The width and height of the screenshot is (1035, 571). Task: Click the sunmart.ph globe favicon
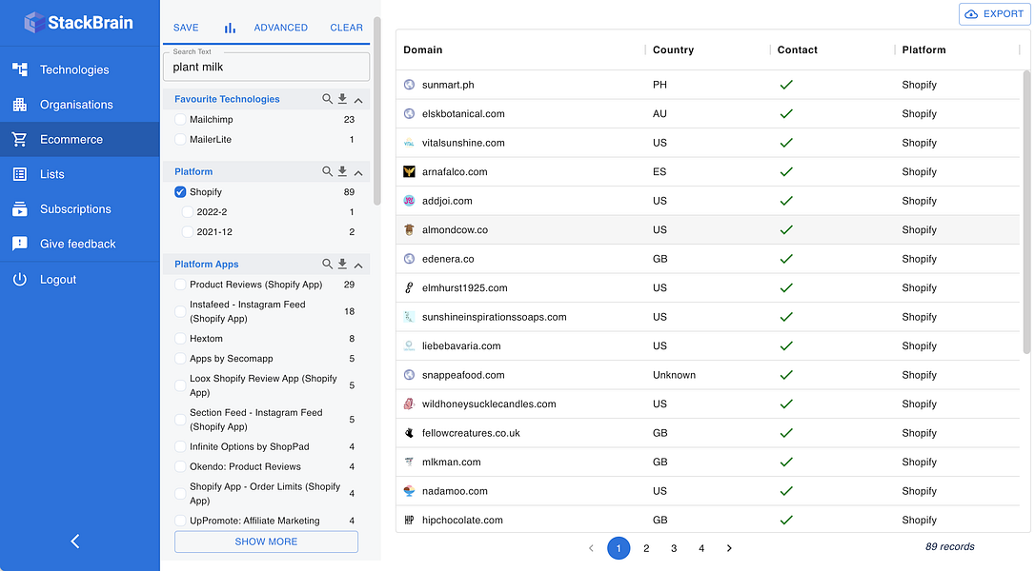pyautogui.click(x=409, y=85)
